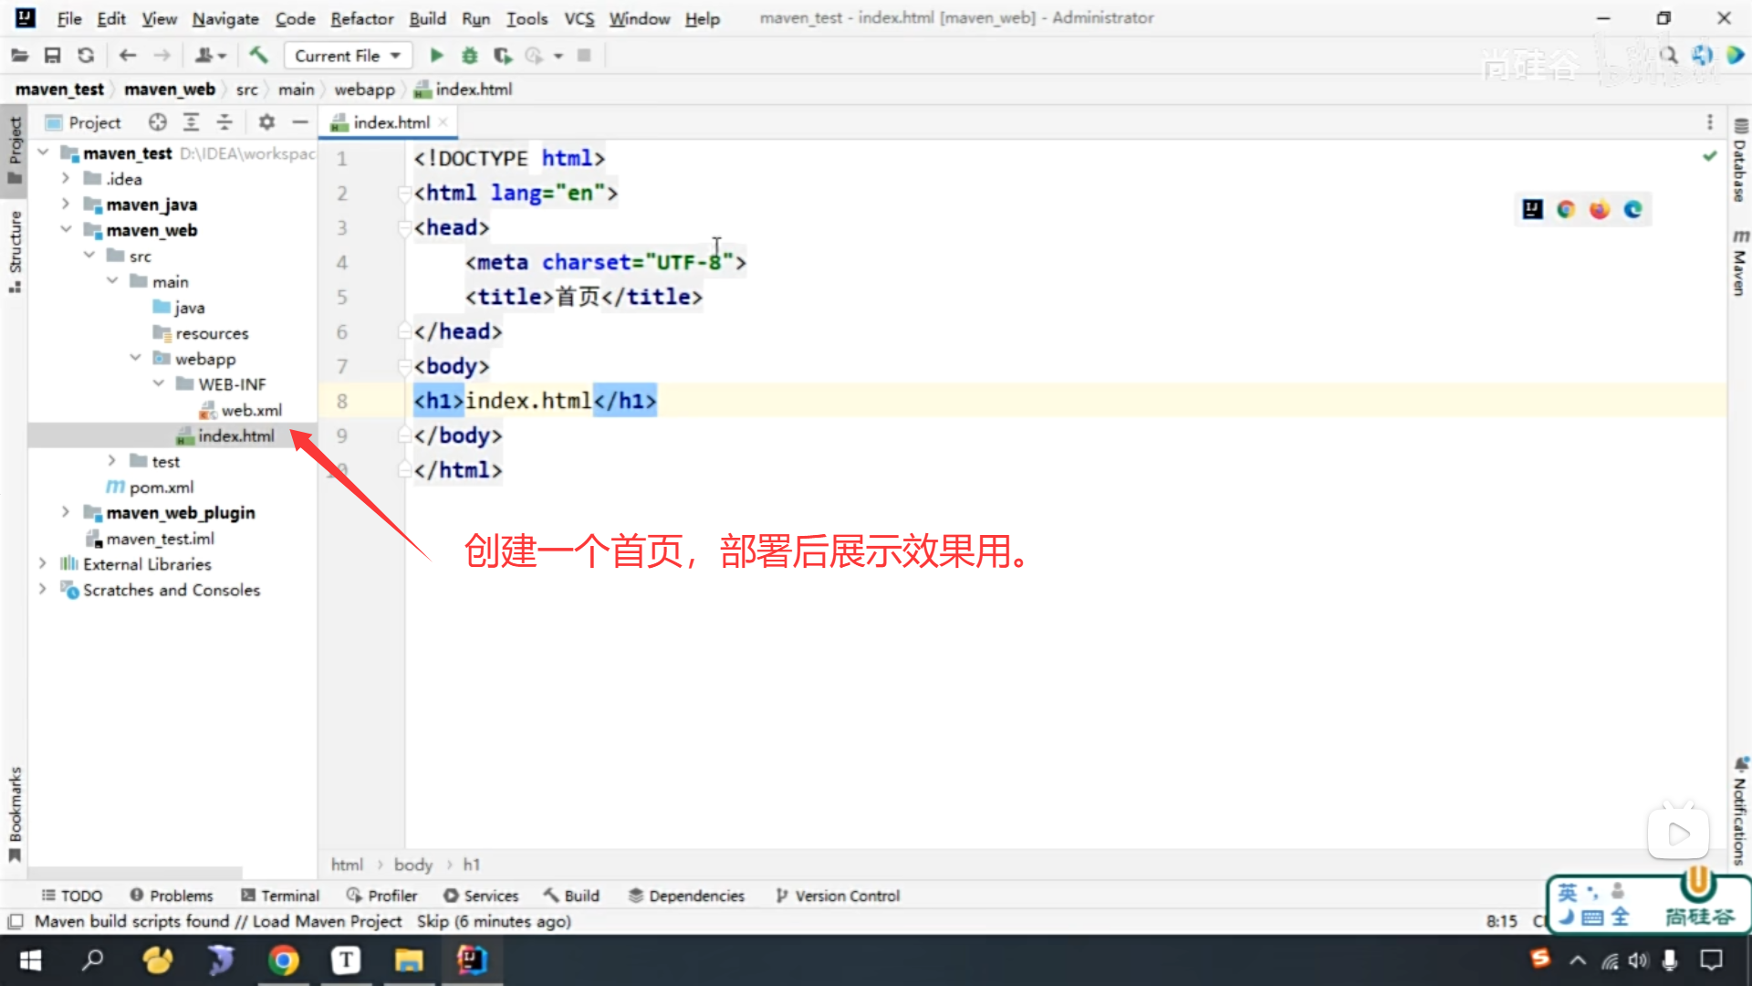Click the Debug bug icon
Screen dimensions: 1752x986
(x=469, y=56)
